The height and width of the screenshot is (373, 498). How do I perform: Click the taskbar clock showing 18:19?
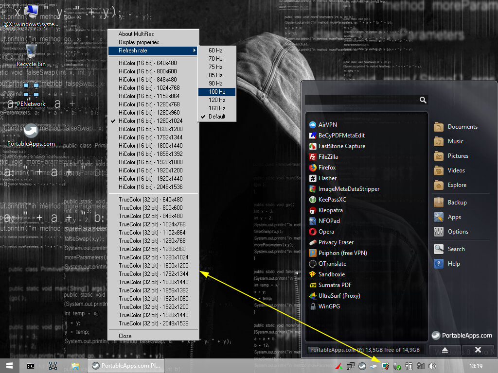pyautogui.click(x=476, y=366)
